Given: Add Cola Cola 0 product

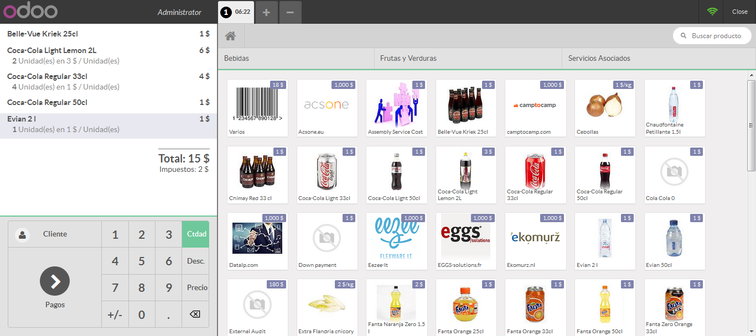Looking at the screenshot, I should pos(675,175).
